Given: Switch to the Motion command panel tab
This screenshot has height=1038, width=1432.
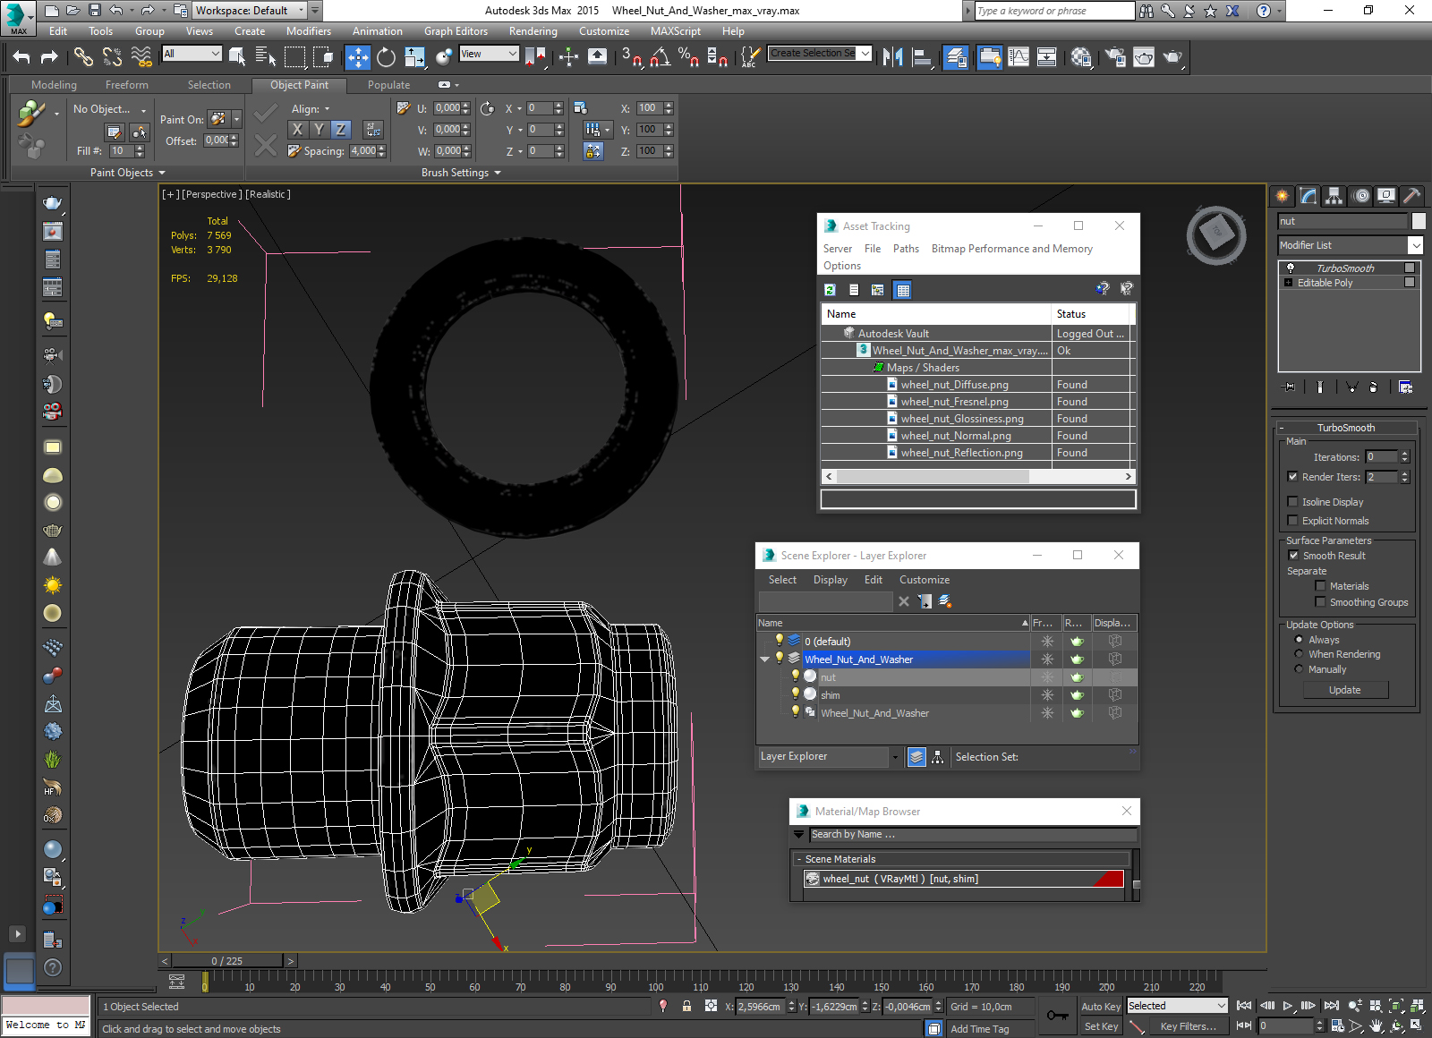Looking at the screenshot, I should pos(1360,195).
